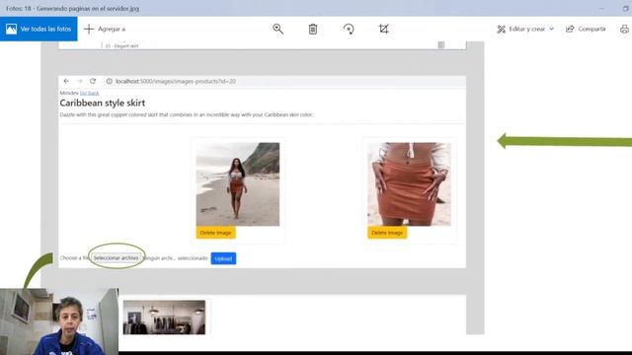This screenshot has height=355, width=632.
Task: Open the beach walking skirt thumbnail
Action: point(238,184)
